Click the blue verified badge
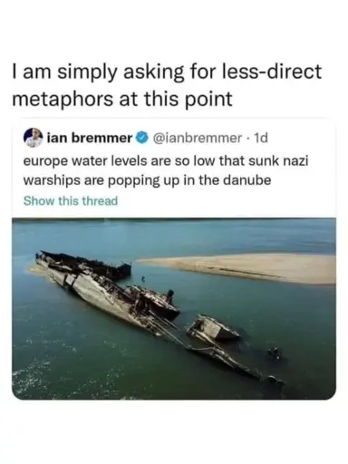 142,138
